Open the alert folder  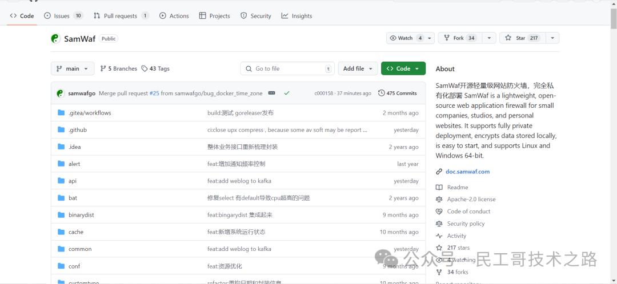(x=74, y=164)
